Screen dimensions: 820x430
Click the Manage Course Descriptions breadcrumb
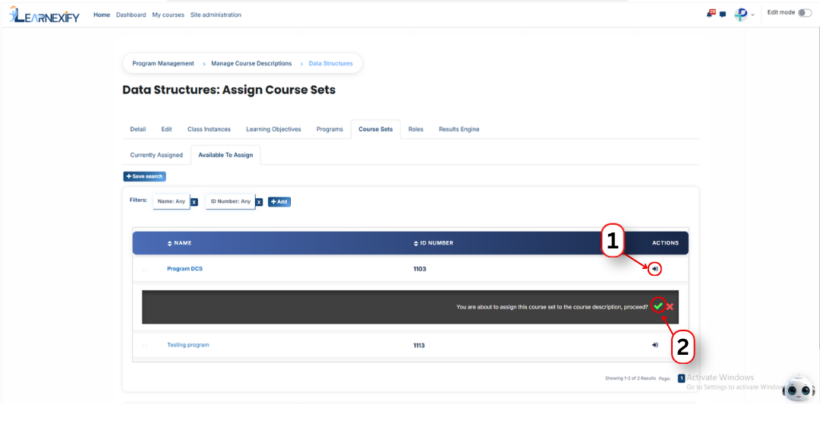click(251, 63)
